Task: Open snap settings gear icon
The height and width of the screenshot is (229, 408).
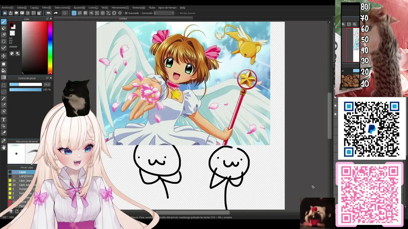Action: 120,13
